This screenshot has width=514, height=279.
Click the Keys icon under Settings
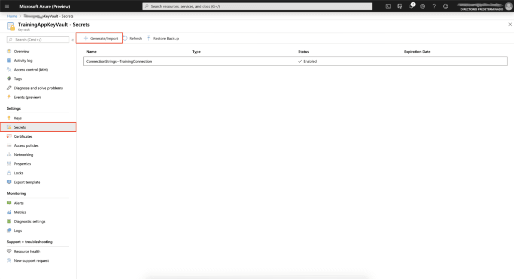tap(9, 118)
